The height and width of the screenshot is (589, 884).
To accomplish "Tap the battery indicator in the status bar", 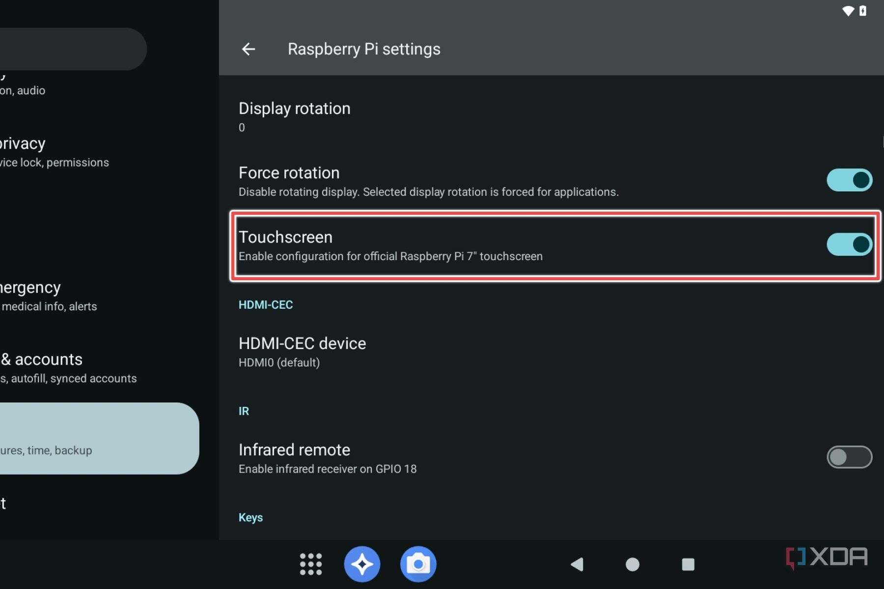I will pos(863,11).
